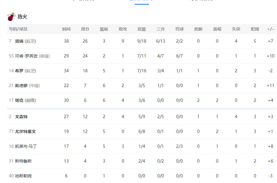Click the 三分 column header

coord(160,29)
